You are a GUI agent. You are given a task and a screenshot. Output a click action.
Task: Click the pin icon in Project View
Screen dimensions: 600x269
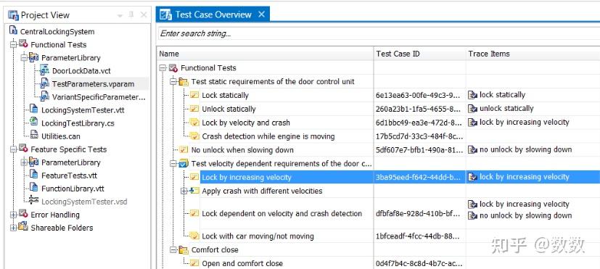131,15
